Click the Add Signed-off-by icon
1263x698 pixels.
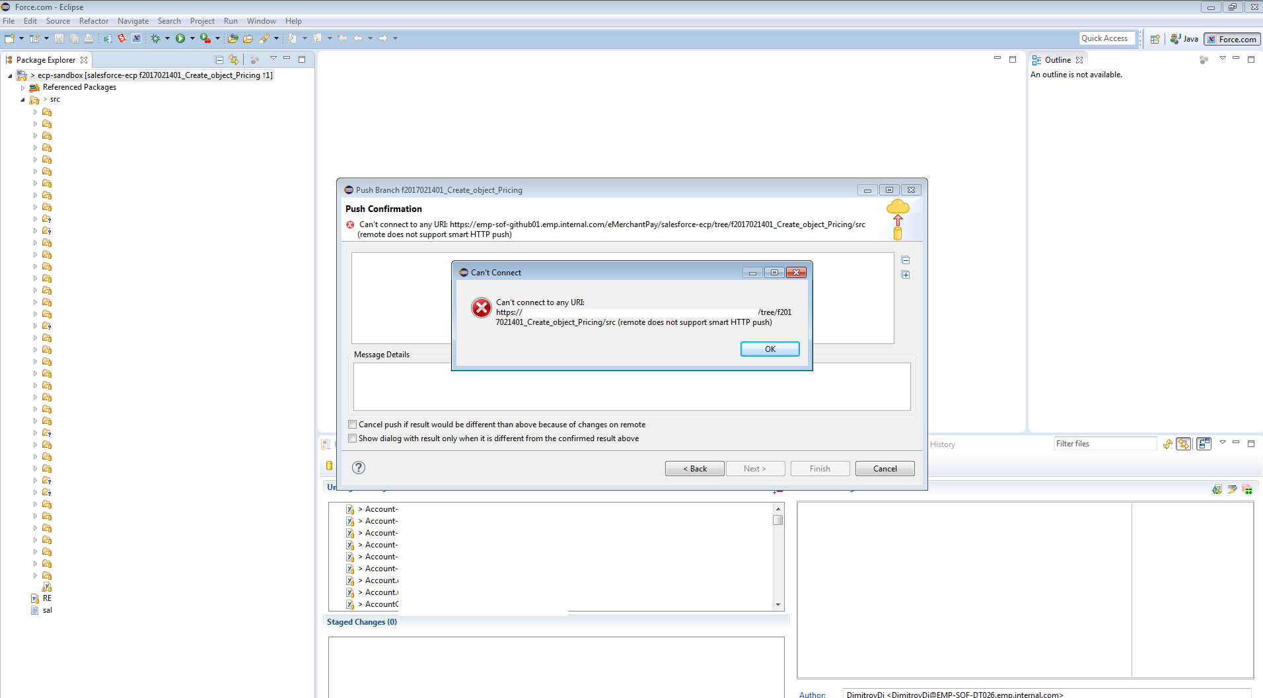tap(1232, 489)
